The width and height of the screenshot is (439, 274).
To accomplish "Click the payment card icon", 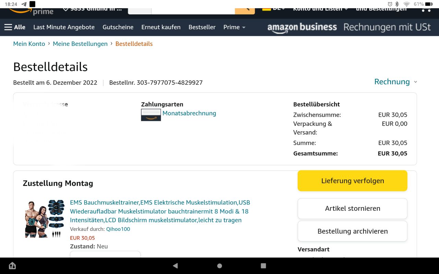I will coord(151,115).
